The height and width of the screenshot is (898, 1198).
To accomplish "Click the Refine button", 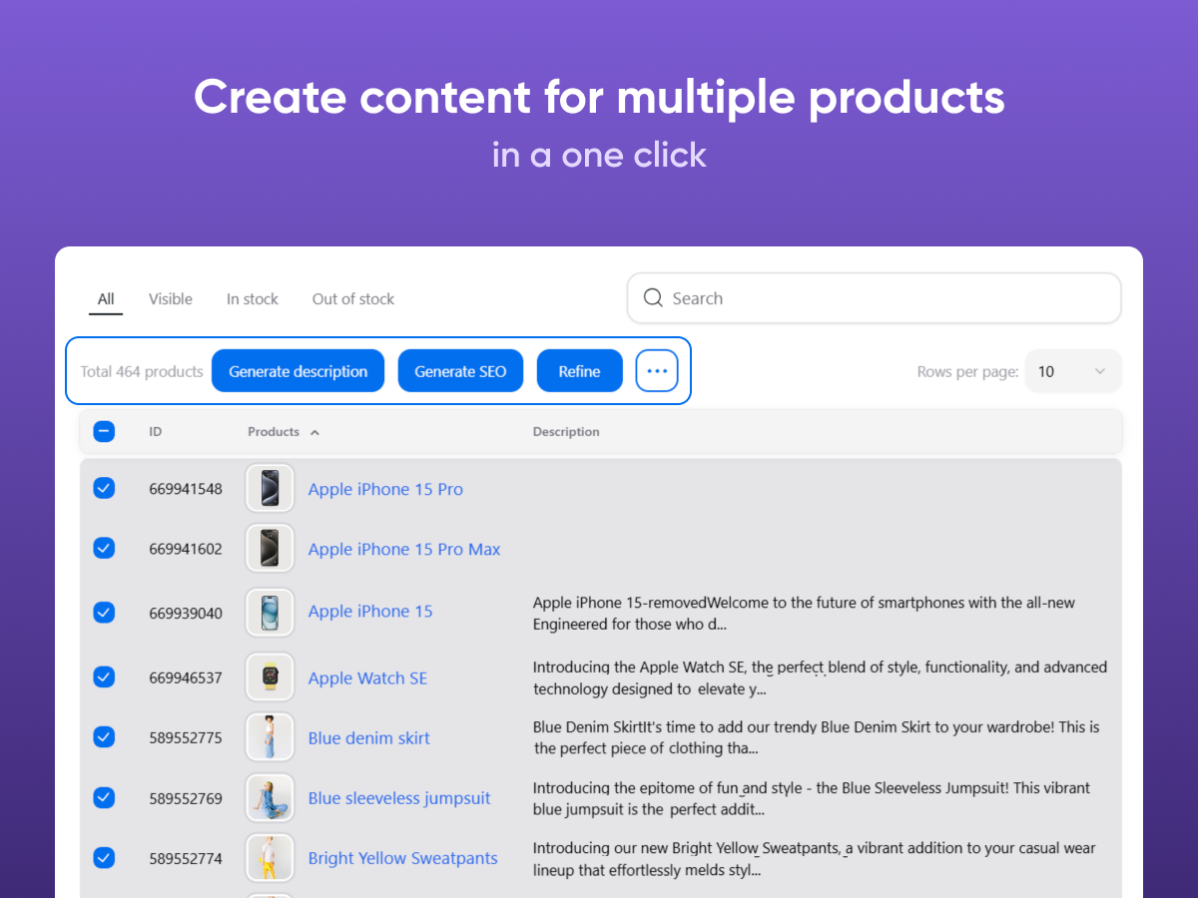I will coord(580,371).
